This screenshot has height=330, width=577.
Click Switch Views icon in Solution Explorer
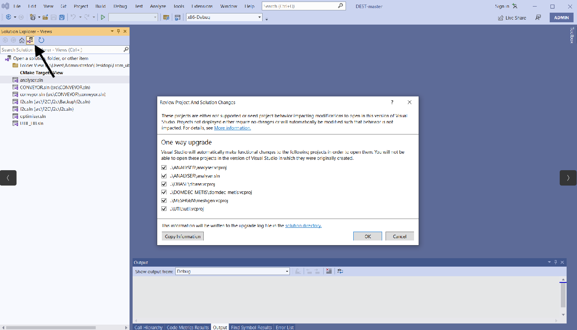[30, 40]
